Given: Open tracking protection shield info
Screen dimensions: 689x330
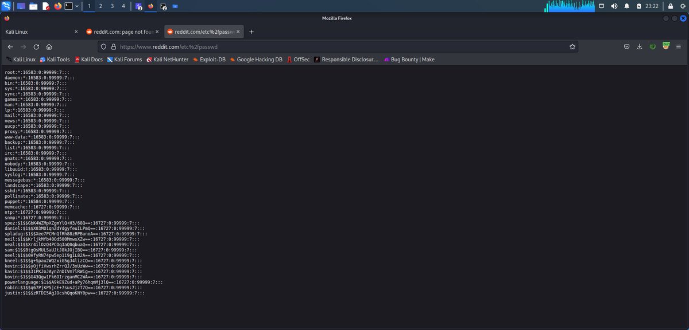Looking at the screenshot, I should coord(104,47).
